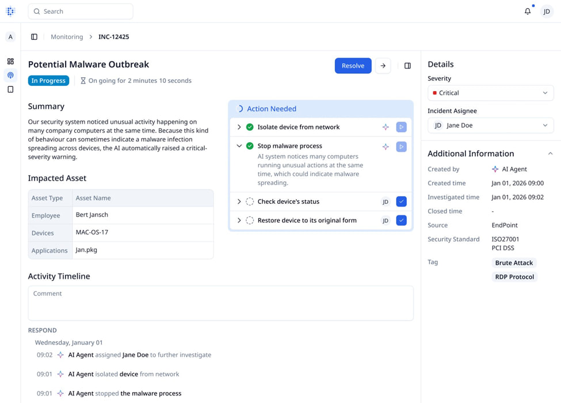Click the JD user avatar in top bar
Viewport: 561px width, 403px height.
click(x=547, y=12)
